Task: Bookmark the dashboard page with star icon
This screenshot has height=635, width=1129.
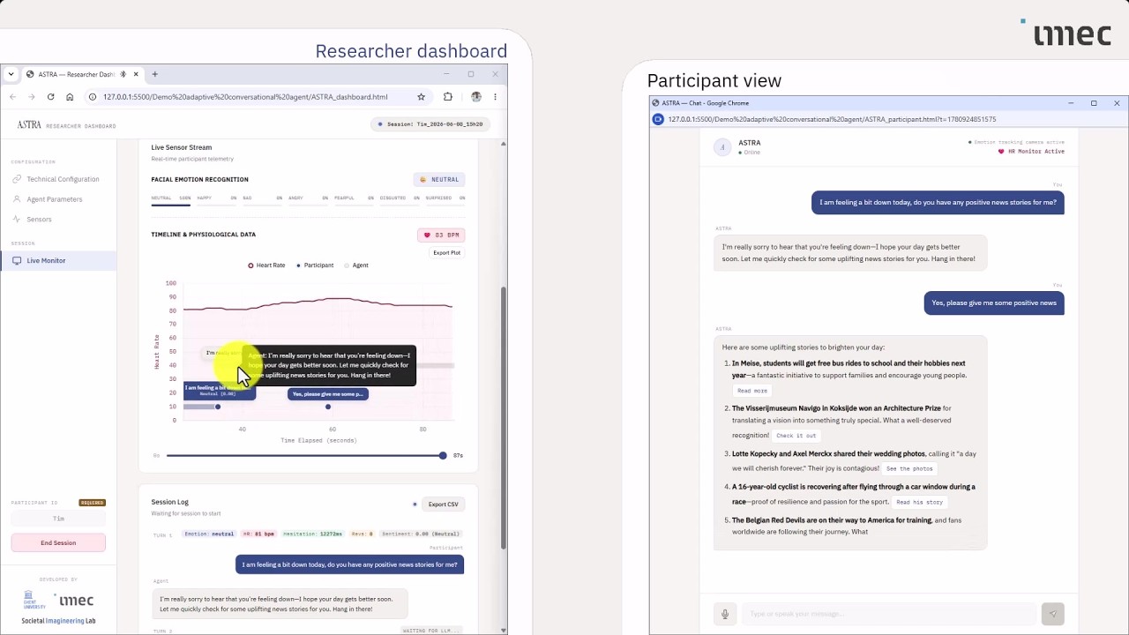Action: pyautogui.click(x=421, y=97)
